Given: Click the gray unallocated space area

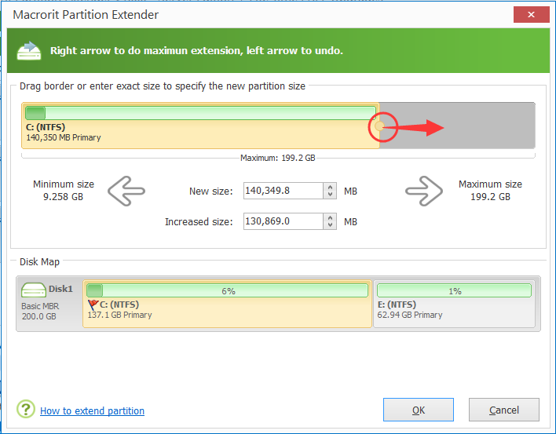Looking at the screenshot, I should coord(457,126).
